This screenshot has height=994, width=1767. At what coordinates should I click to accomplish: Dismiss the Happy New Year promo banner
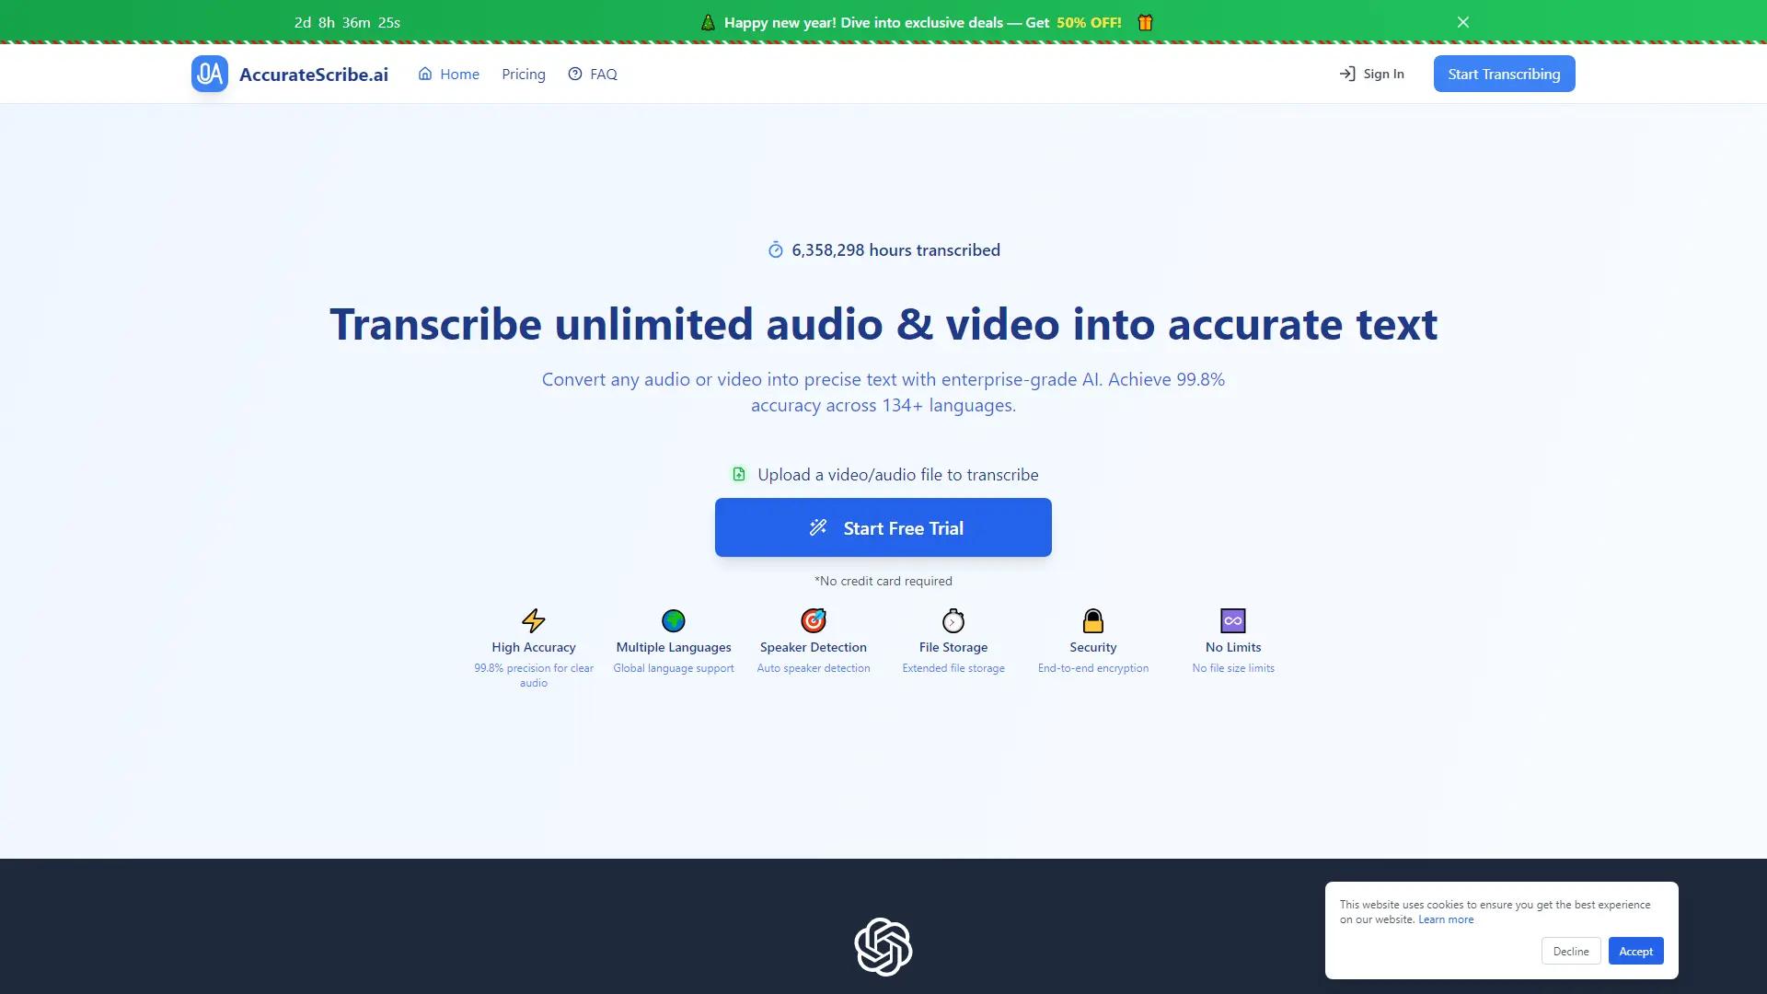(x=1462, y=21)
